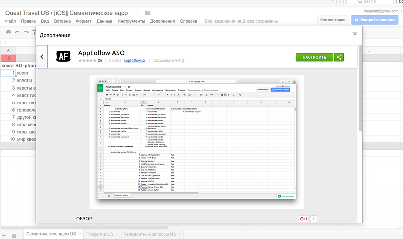Click the green НАСТРОИТЬ button
Viewport: 403px width, 239px height.
click(314, 57)
